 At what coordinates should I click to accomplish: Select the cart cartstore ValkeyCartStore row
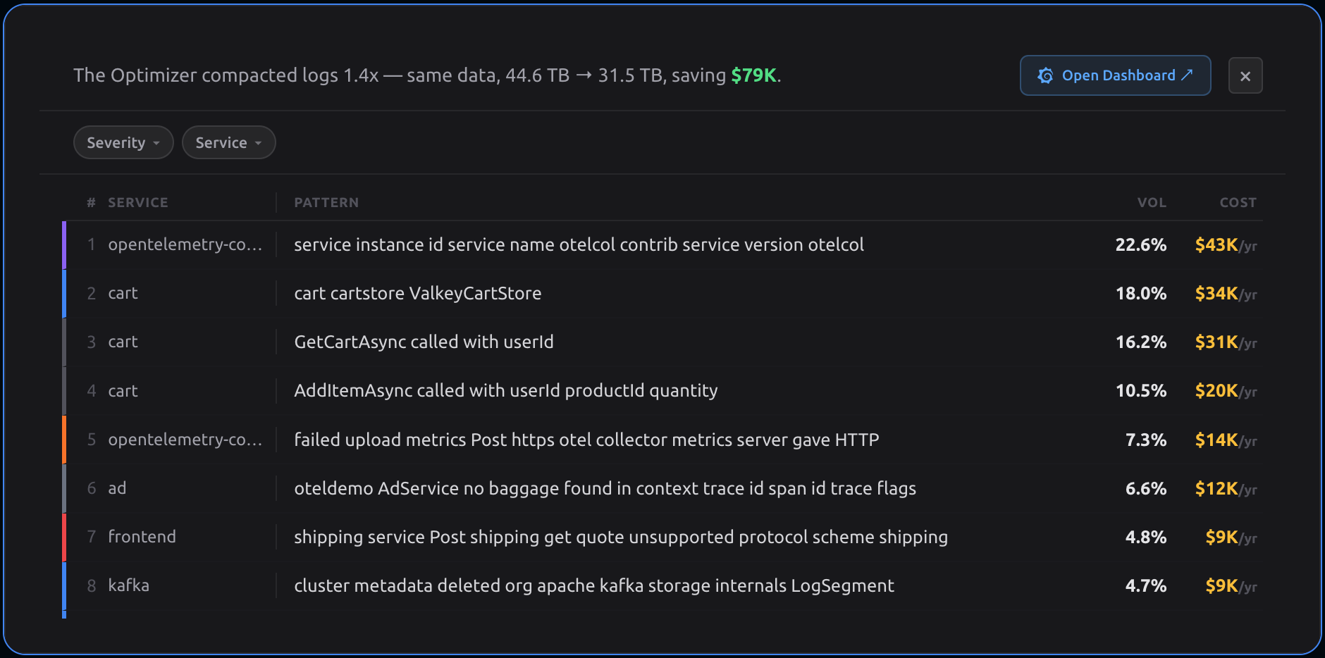click(417, 293)
